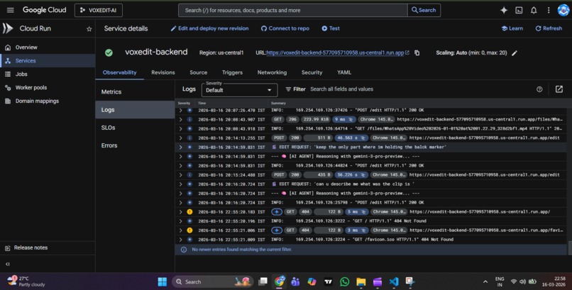This screenshot has width=572, height=290.
Task: Open File Explorer from the taskbar
Action: click(361, 281)
